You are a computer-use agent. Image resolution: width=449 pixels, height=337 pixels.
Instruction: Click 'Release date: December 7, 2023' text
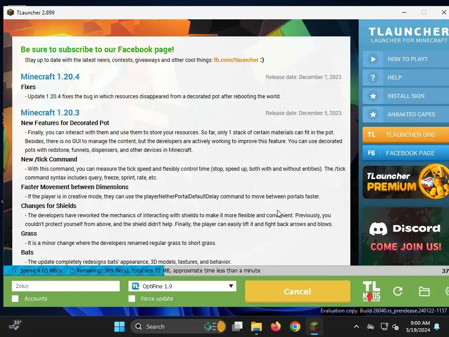304,77
